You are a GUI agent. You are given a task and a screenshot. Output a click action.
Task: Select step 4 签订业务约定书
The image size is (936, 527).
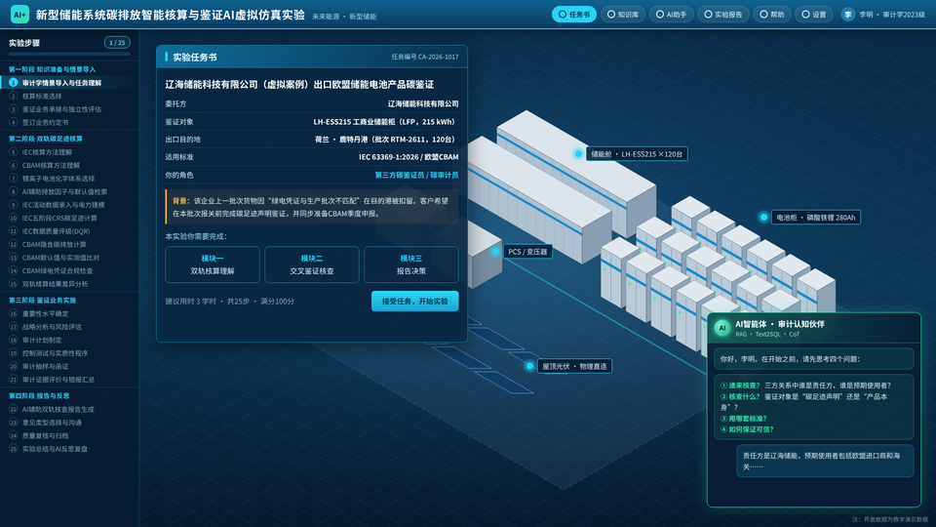pos(69,122)
